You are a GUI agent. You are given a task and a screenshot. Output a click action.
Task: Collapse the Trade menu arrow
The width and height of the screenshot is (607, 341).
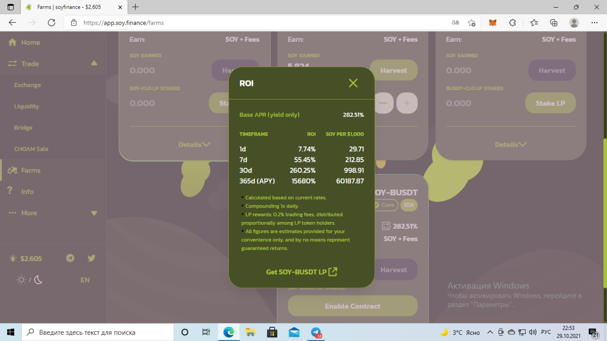[94, 63]
